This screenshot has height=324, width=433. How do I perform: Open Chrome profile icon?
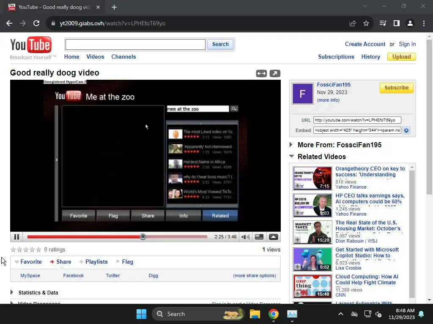pos(410,24)
